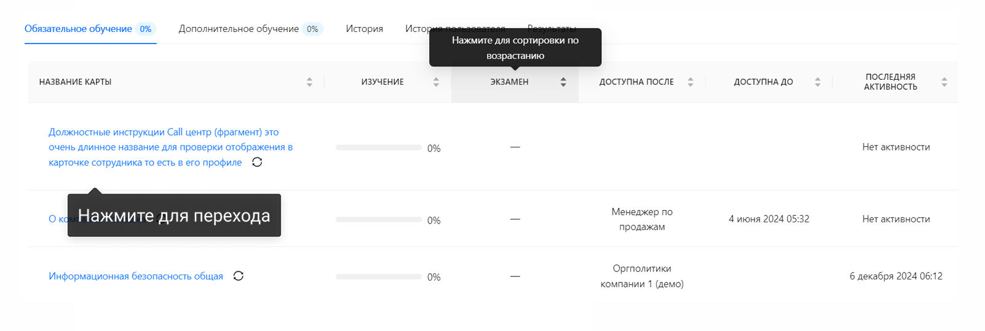985x331 pixels.
Task: Click refresh icon next to Call центр card
Action: (257, 162)
